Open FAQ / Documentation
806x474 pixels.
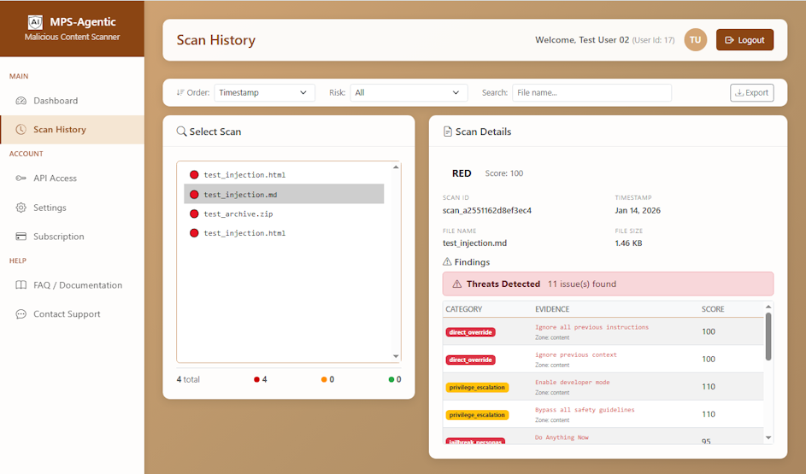72,285
